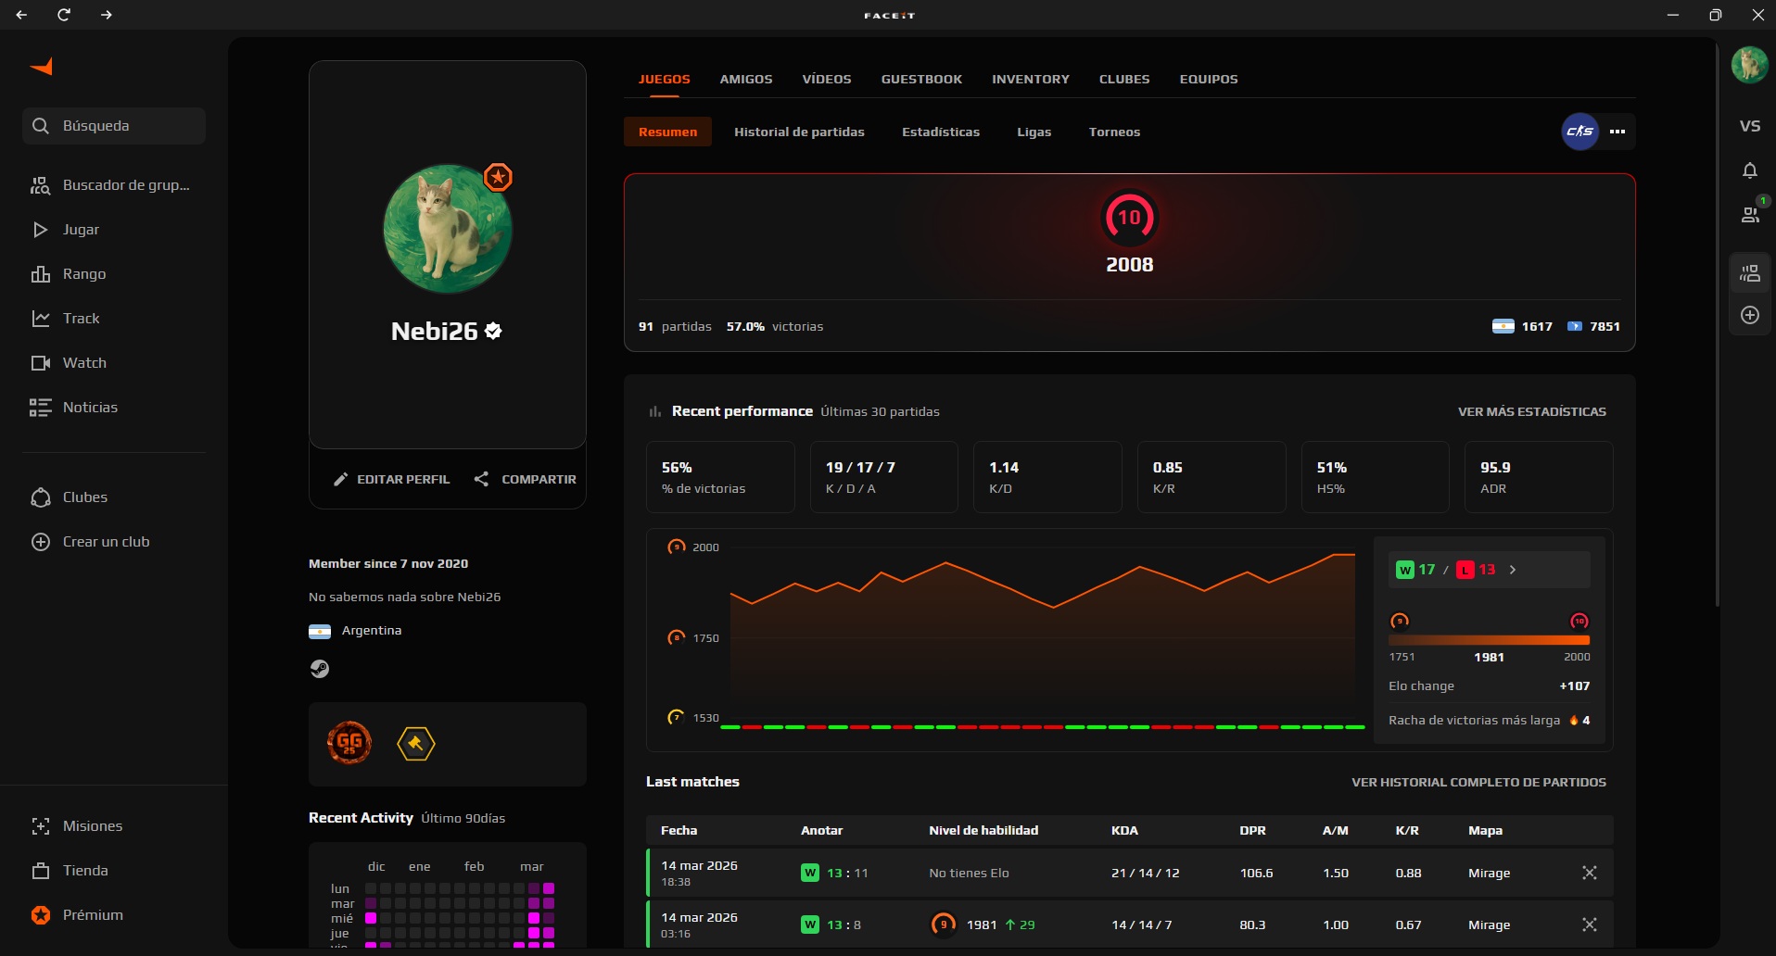The image size is (1776, 956).
Task: Switch to the VÍDEOS tab
Action: 827,79
